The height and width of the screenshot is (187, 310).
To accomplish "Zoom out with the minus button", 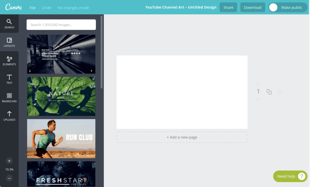I will point(9,178).
